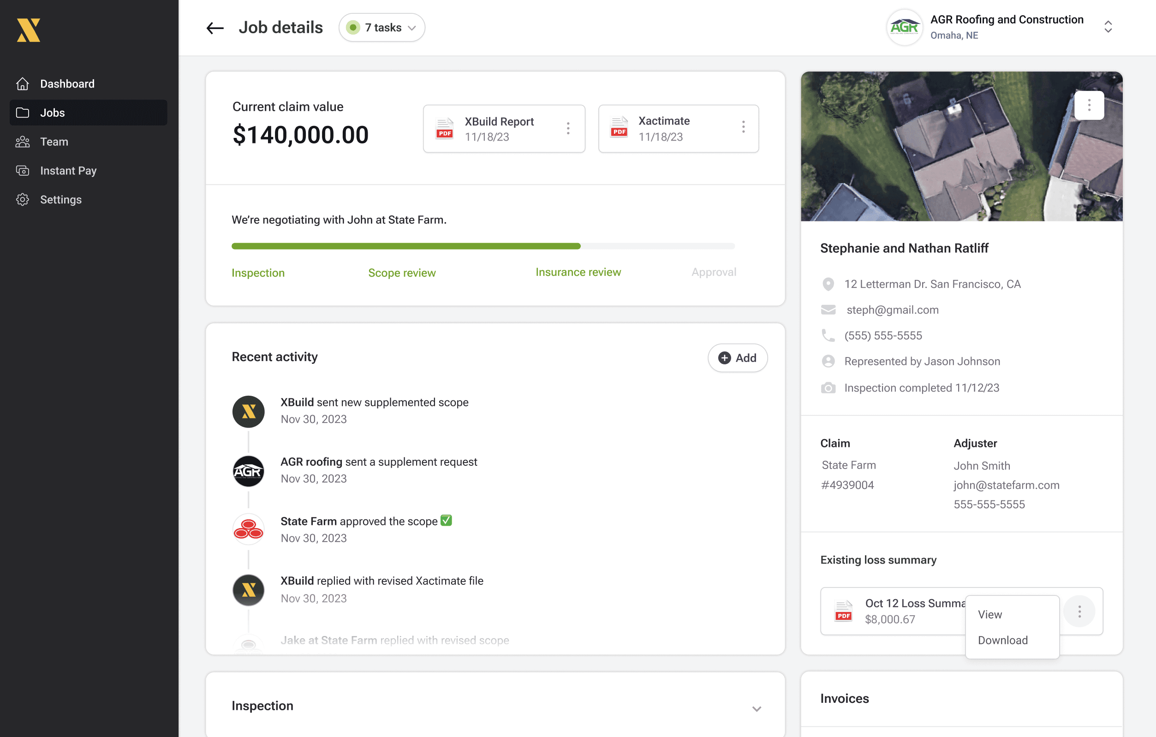Select View from the loss summary menu
This screenshot has width=1156, height=737.
(990, 615)
